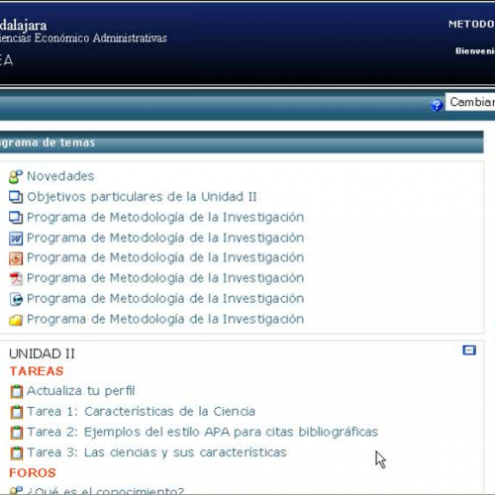This screenshot has width=495, height=495.
Task: Click the assignment icon next to Tarea 2
Action: [x=16, y=433]
